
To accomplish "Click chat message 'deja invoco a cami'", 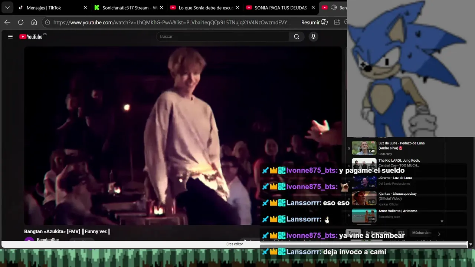I will coord(355,252).
